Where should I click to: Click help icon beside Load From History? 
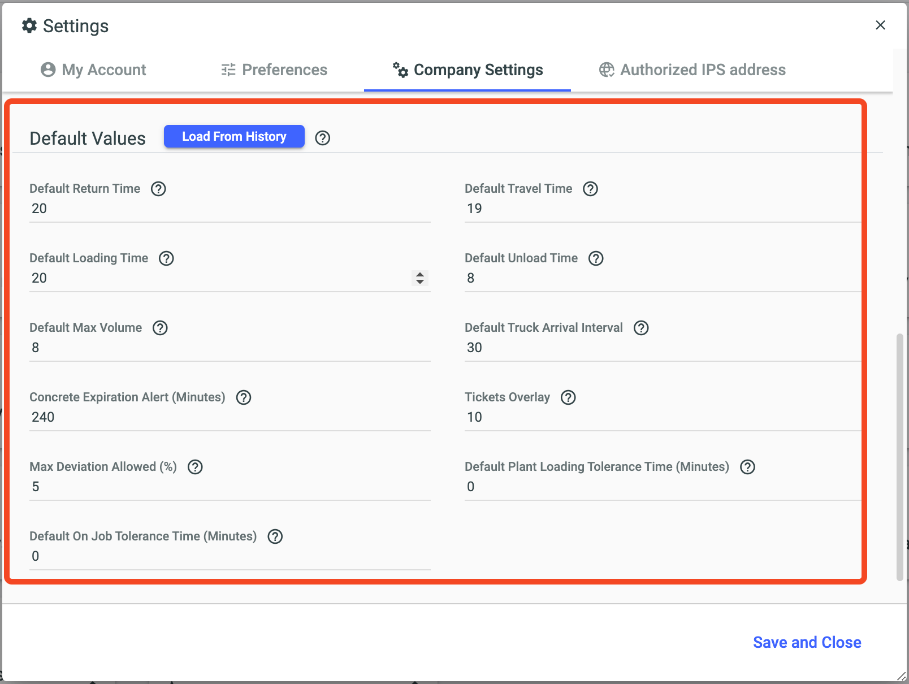click(323, 138)
